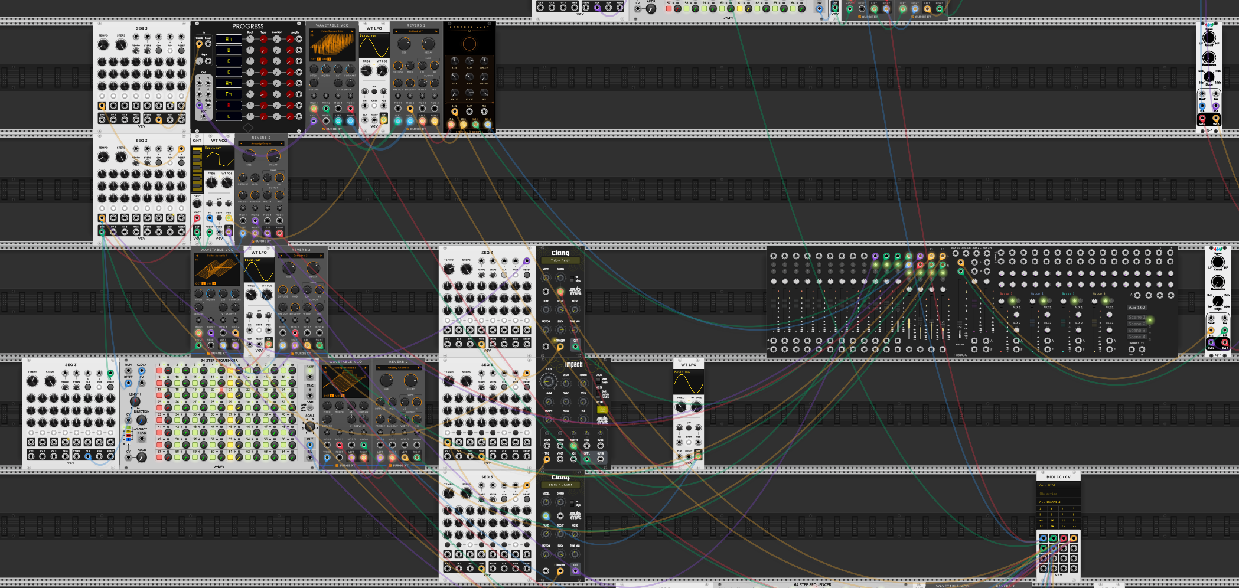Click the Tempo knob on SEQ 3 beside PROGRESS
The image size is (1239, 588).
click(103, 44)
